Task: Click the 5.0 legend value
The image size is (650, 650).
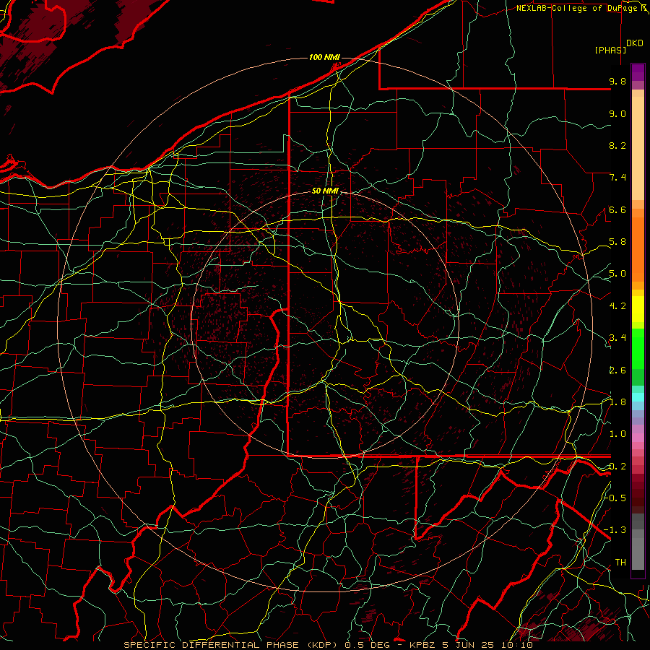Action: tap(617, 274)
